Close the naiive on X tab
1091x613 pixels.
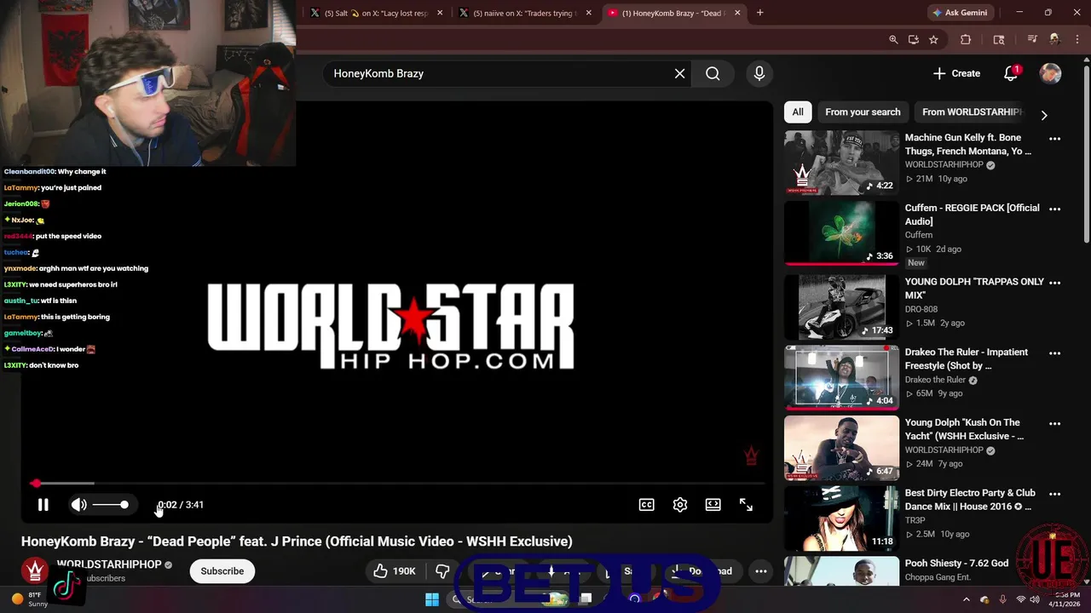588,13
